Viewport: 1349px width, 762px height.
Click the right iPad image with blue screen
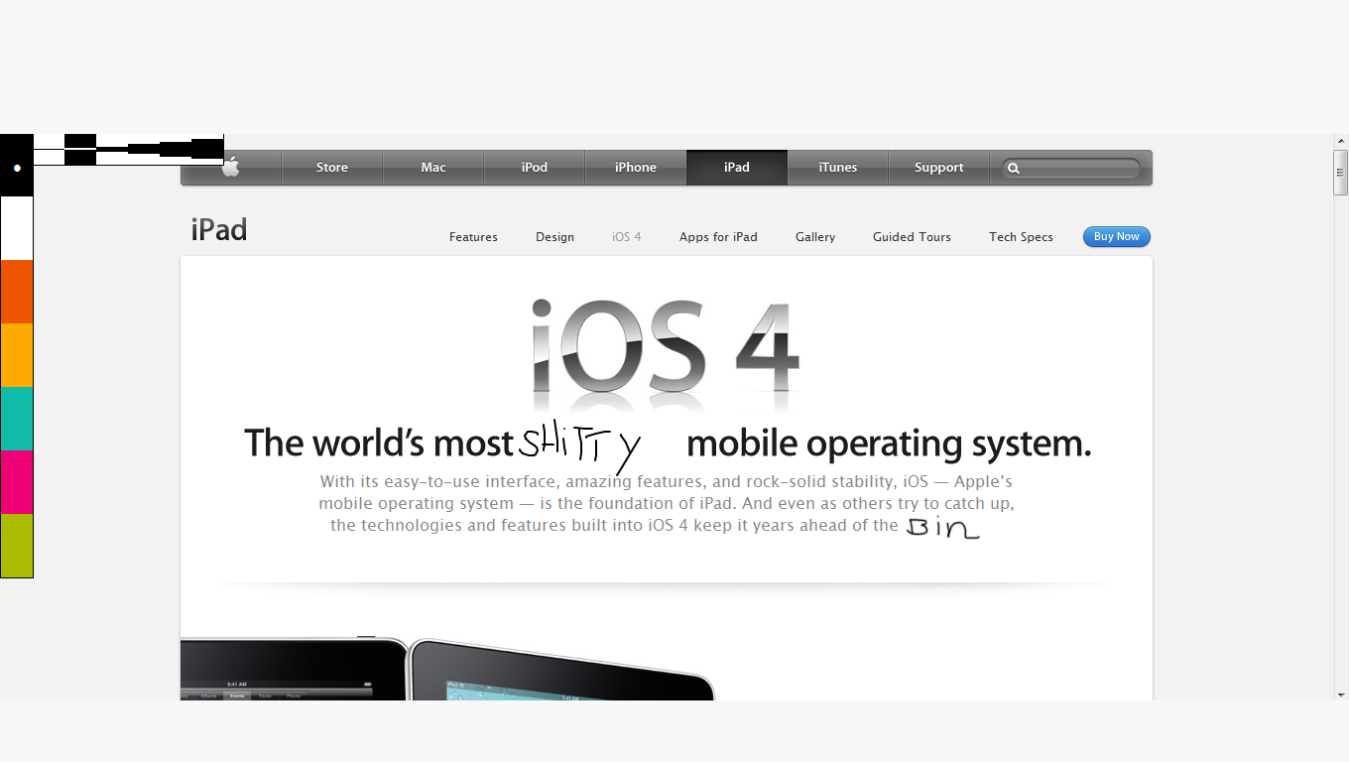pos(561,670)
